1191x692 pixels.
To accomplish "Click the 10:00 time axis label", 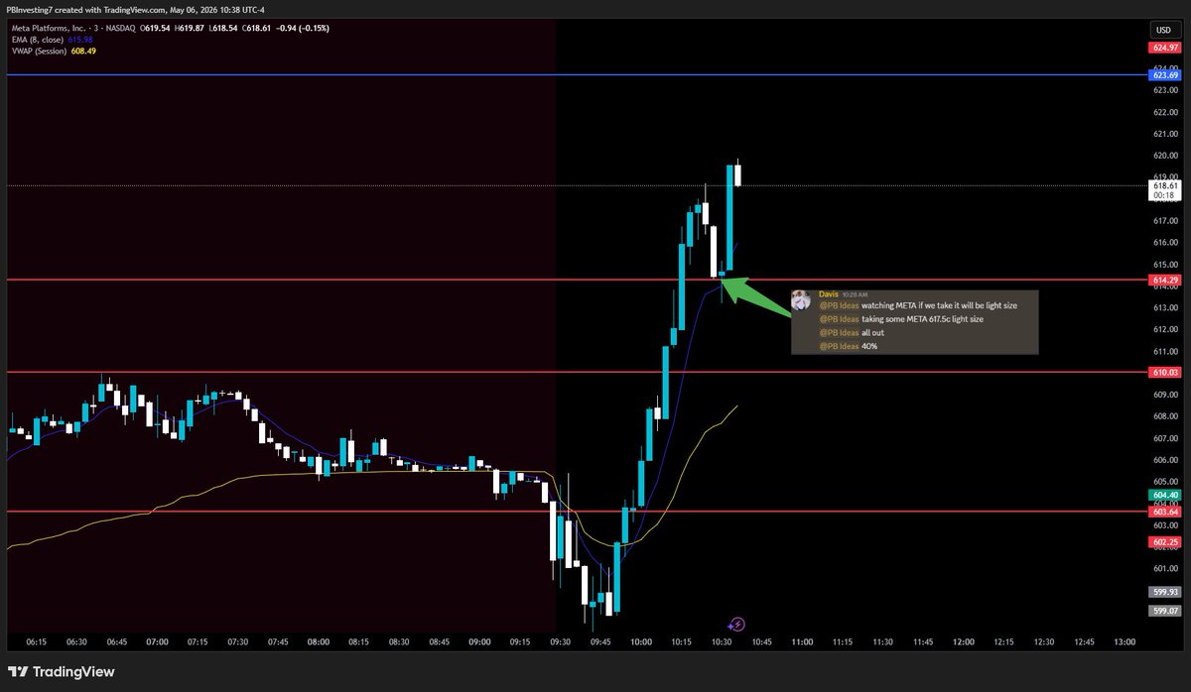I will (x=641, y=642).
